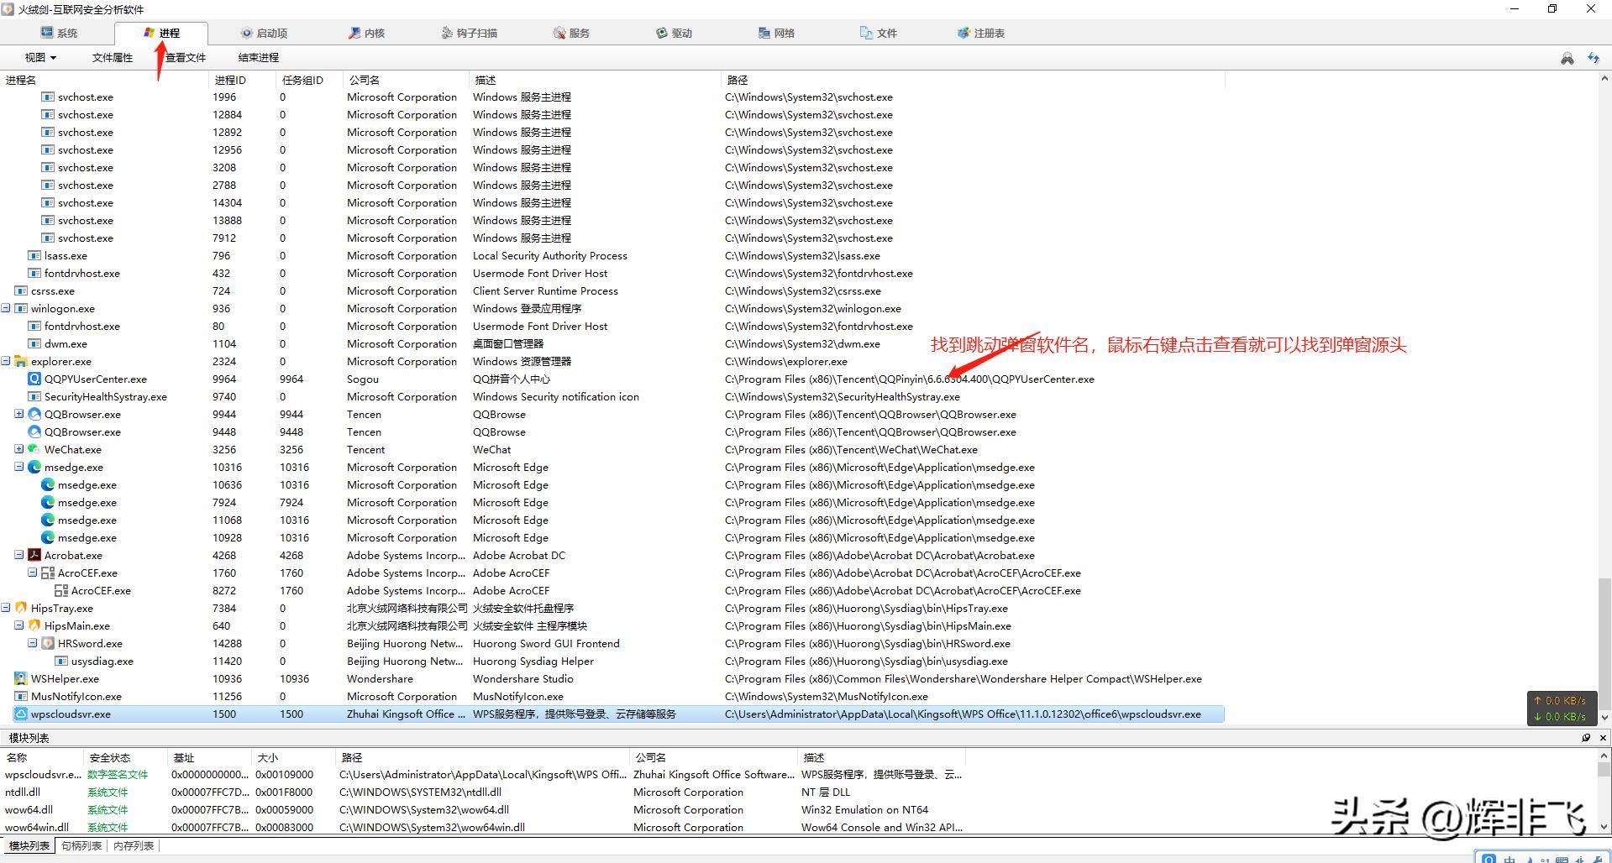Switch to the 句柄列表 bottom tab
Viewport: 1612px width, 863px height.
click(x=81, y=846)
